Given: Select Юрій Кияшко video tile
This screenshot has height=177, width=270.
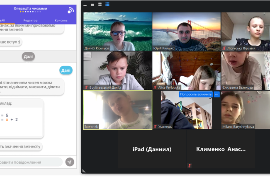Looking at the screenshot, I should pos(187,32).
